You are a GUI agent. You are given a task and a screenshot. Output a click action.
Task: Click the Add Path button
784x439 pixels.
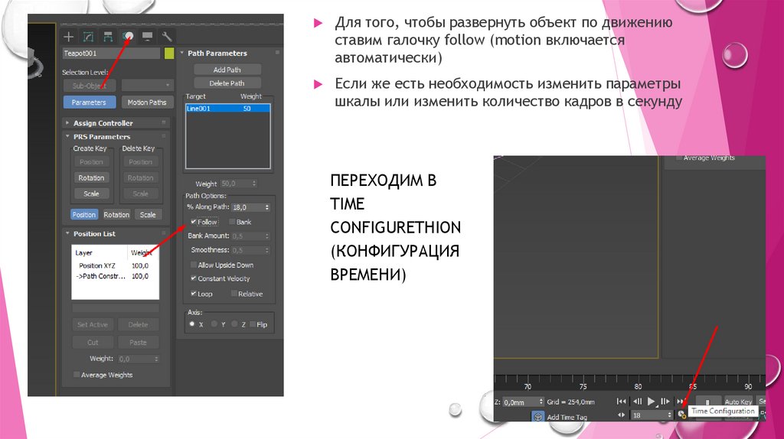[227, 70]
